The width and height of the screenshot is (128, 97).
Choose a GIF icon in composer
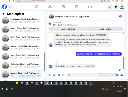[63, 75]
